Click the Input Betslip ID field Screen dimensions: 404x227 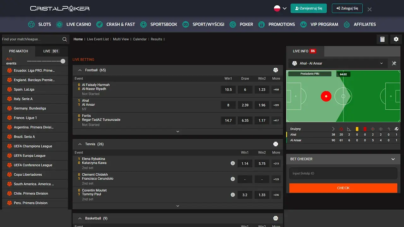coord(343,173)
